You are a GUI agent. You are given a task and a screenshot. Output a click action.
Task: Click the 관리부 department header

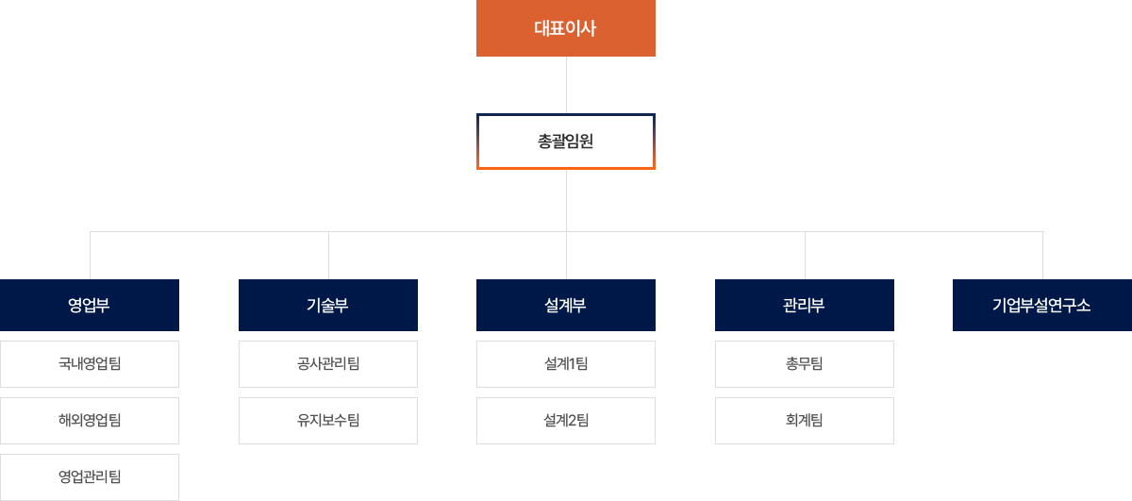(x=805, y=305)
